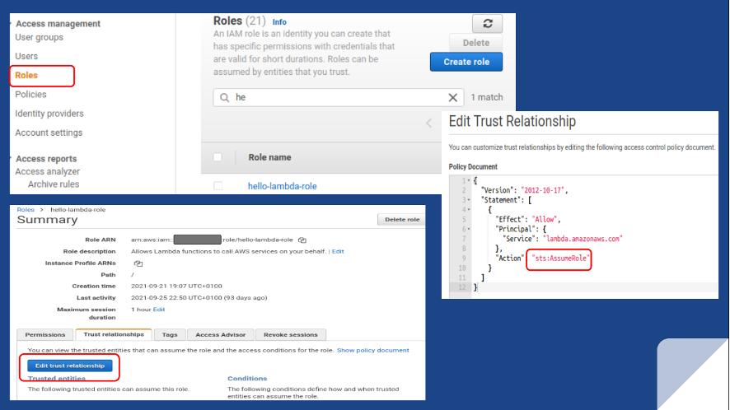
Task: Open Identity providers in sidebar
Action: click(x=49, y=114)
